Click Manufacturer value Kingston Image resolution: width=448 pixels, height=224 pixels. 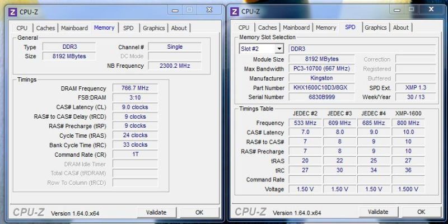click(321, 78)
